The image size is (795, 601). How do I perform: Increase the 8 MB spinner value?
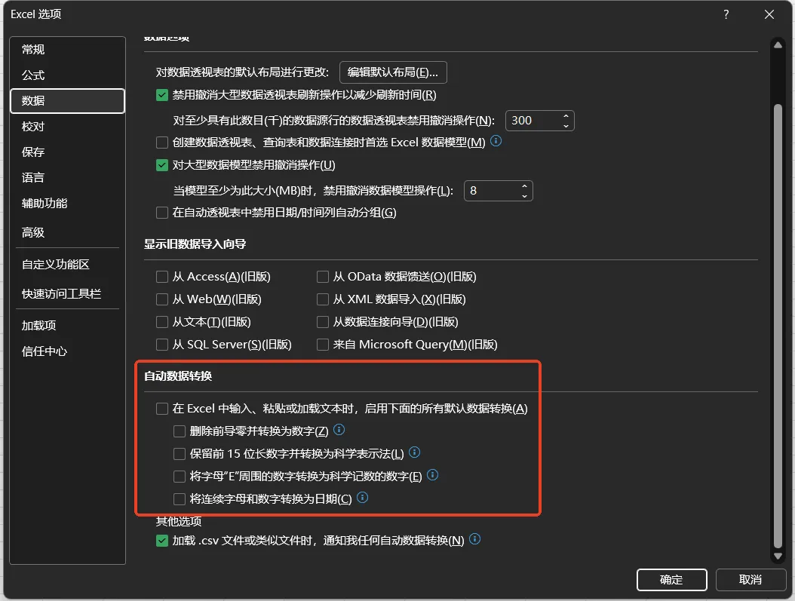[524, 186]
